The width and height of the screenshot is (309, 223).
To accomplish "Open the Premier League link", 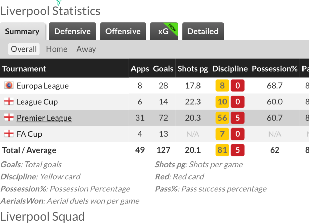I will point(44,118).
